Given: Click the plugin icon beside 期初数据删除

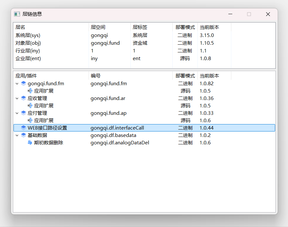Looking at the screenshot, I should (x=30, y=142).
